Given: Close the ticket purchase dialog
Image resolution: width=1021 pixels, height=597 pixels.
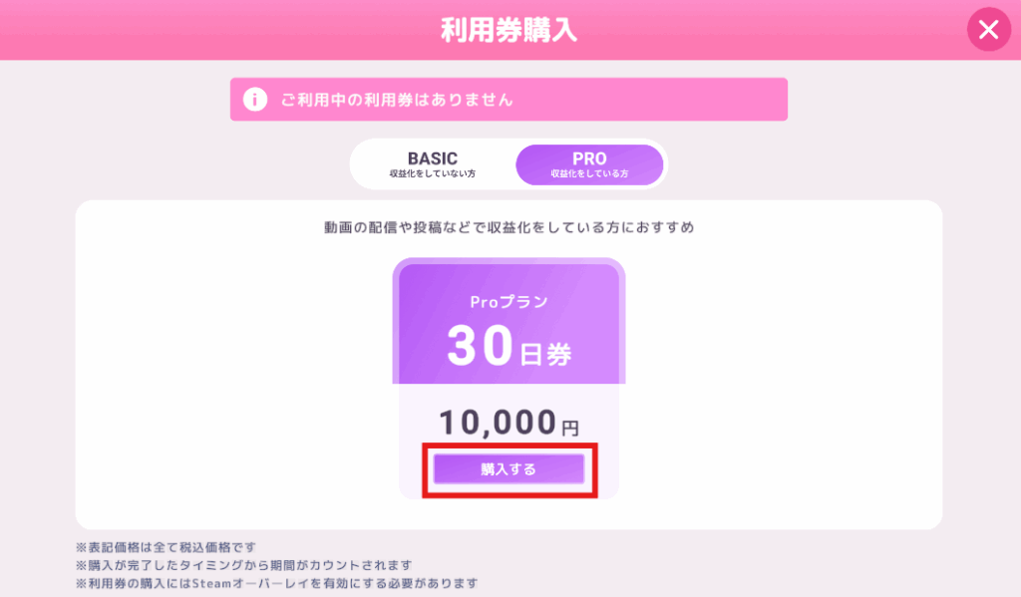Looking at the screenshot, I should [988, 30].
